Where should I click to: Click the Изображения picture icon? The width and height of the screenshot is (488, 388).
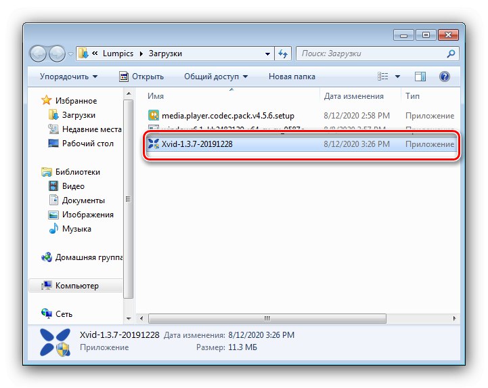pyautogui.click(x=53, y=215)
